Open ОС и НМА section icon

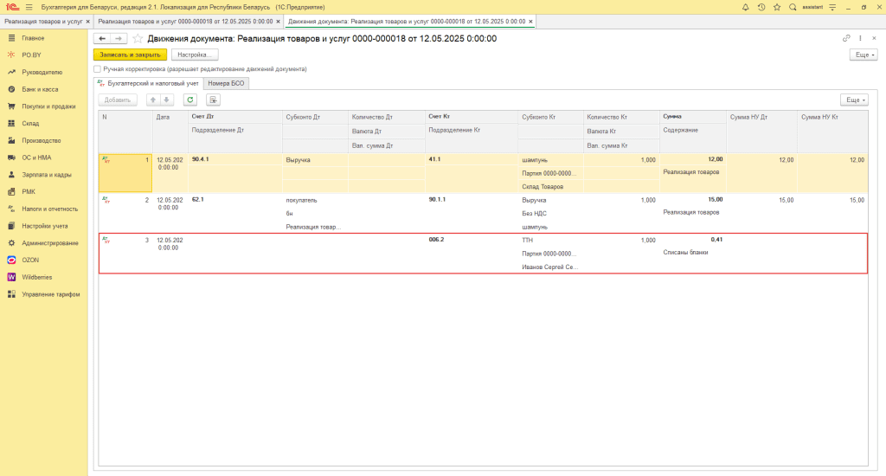(x=11, y=158)
